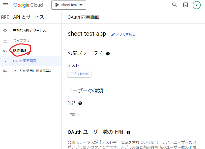Screen dimensions: 205x149
Task: Open Cloud Shell terminal
Action: (185, 5)
